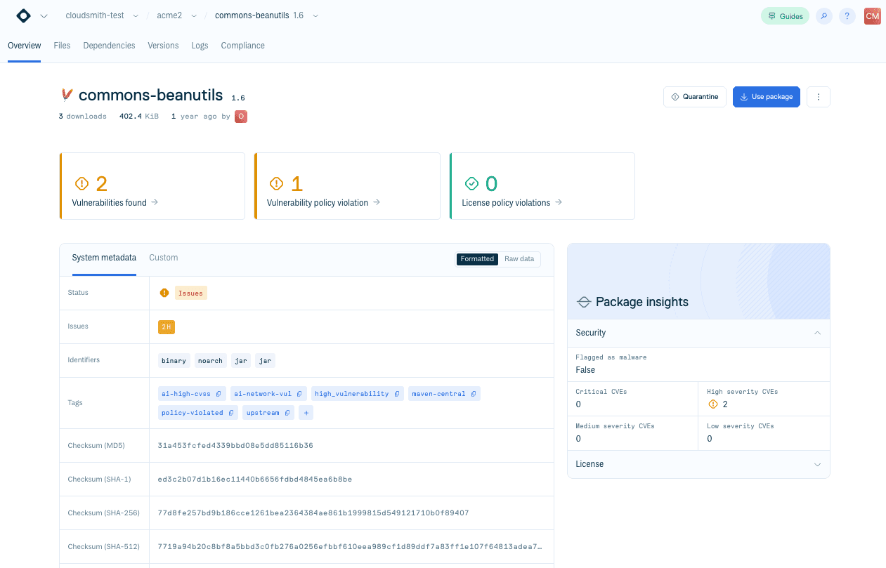The height and width of the screenshot is (568, 886).
Task: Click the Package insights icon
Action: coord(583,303)
